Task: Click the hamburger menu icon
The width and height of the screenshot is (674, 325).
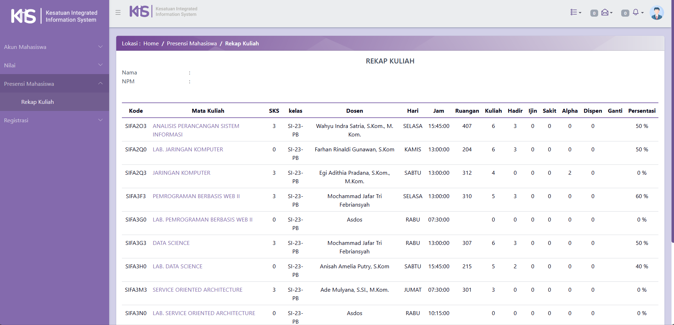Action: (118, 12)
